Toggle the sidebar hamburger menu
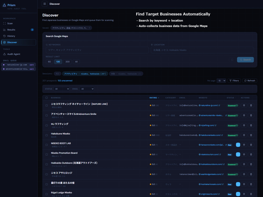263x197 pixels. (45, 4)
